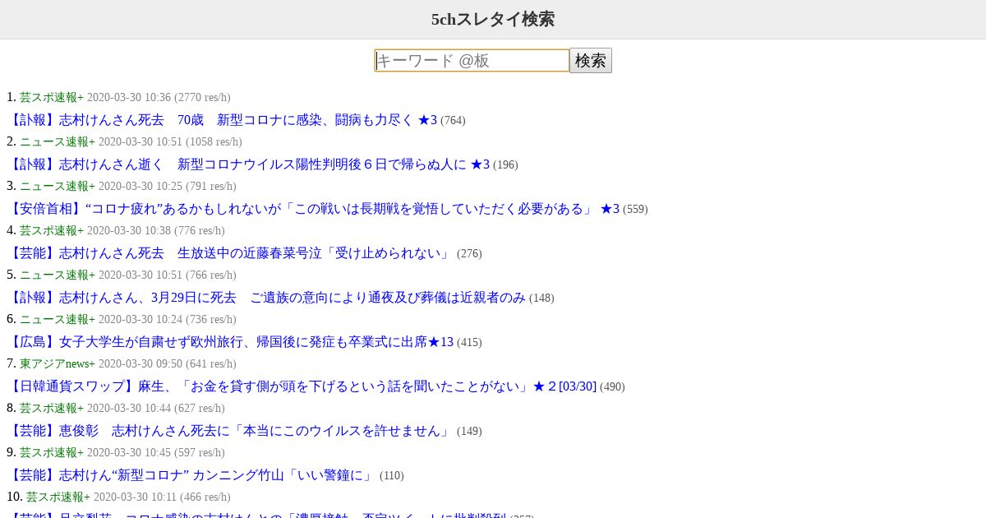Open the 日韓通貨スワップ 麻生 thread link
This screenshot has width=986, height=518.
(302, 386)
